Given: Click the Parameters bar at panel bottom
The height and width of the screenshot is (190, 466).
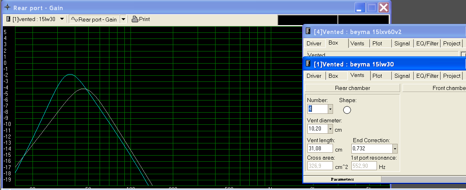Looking at the screenshot, I should 342,179.
